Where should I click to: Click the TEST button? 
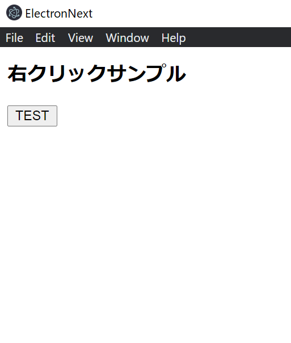coord(32,116)
